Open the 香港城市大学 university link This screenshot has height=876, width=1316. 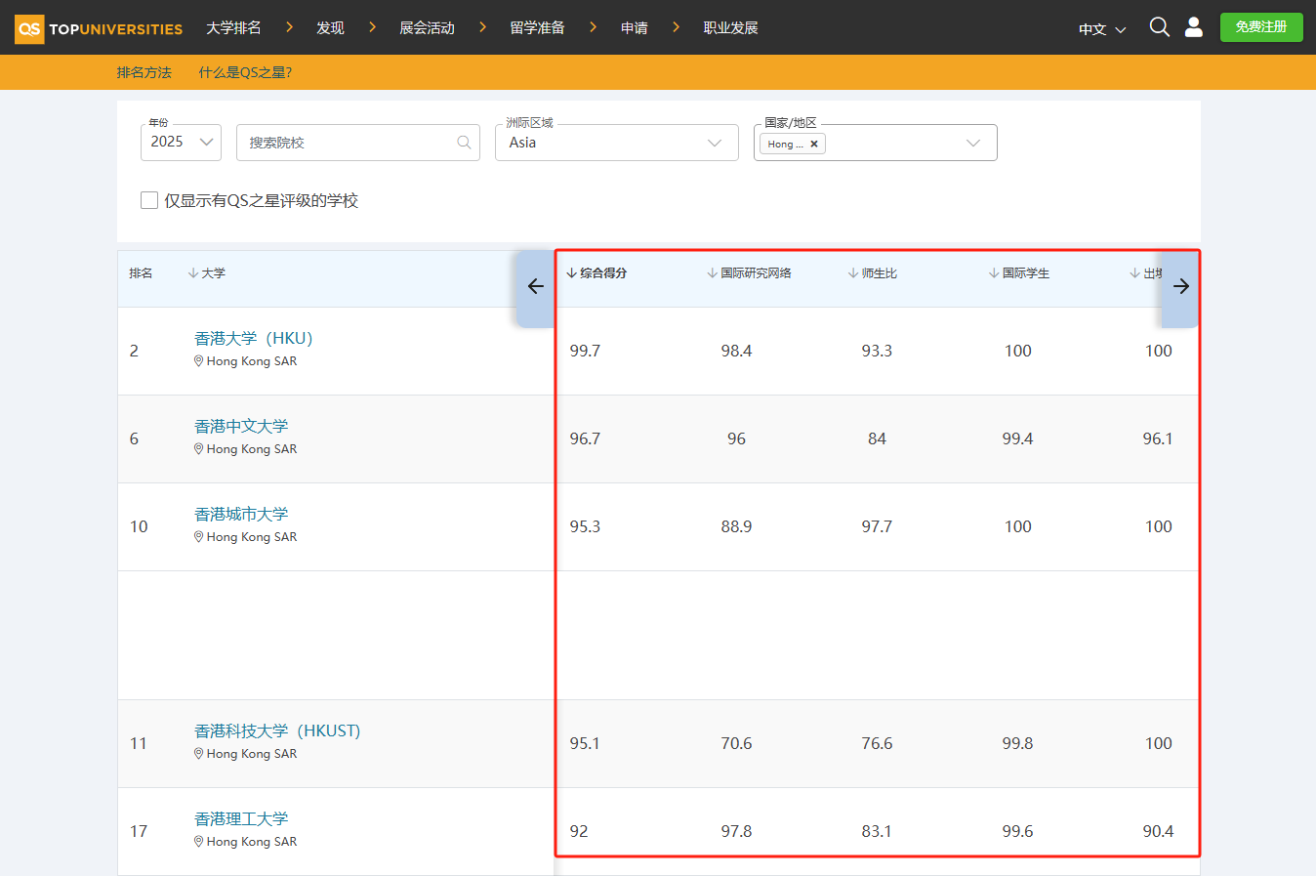[241, 514]
